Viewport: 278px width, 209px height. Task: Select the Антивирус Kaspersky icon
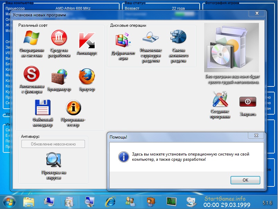[87, 41]
